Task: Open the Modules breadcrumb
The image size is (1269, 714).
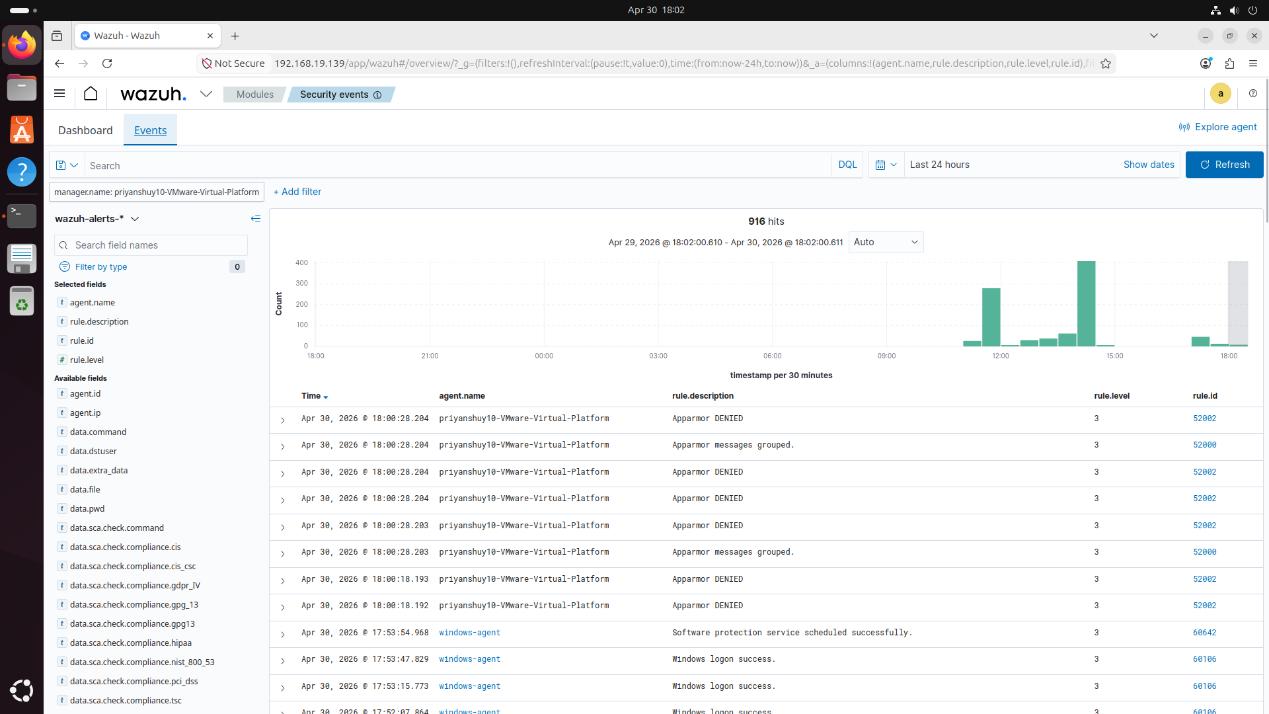Action: click(254, 95)
